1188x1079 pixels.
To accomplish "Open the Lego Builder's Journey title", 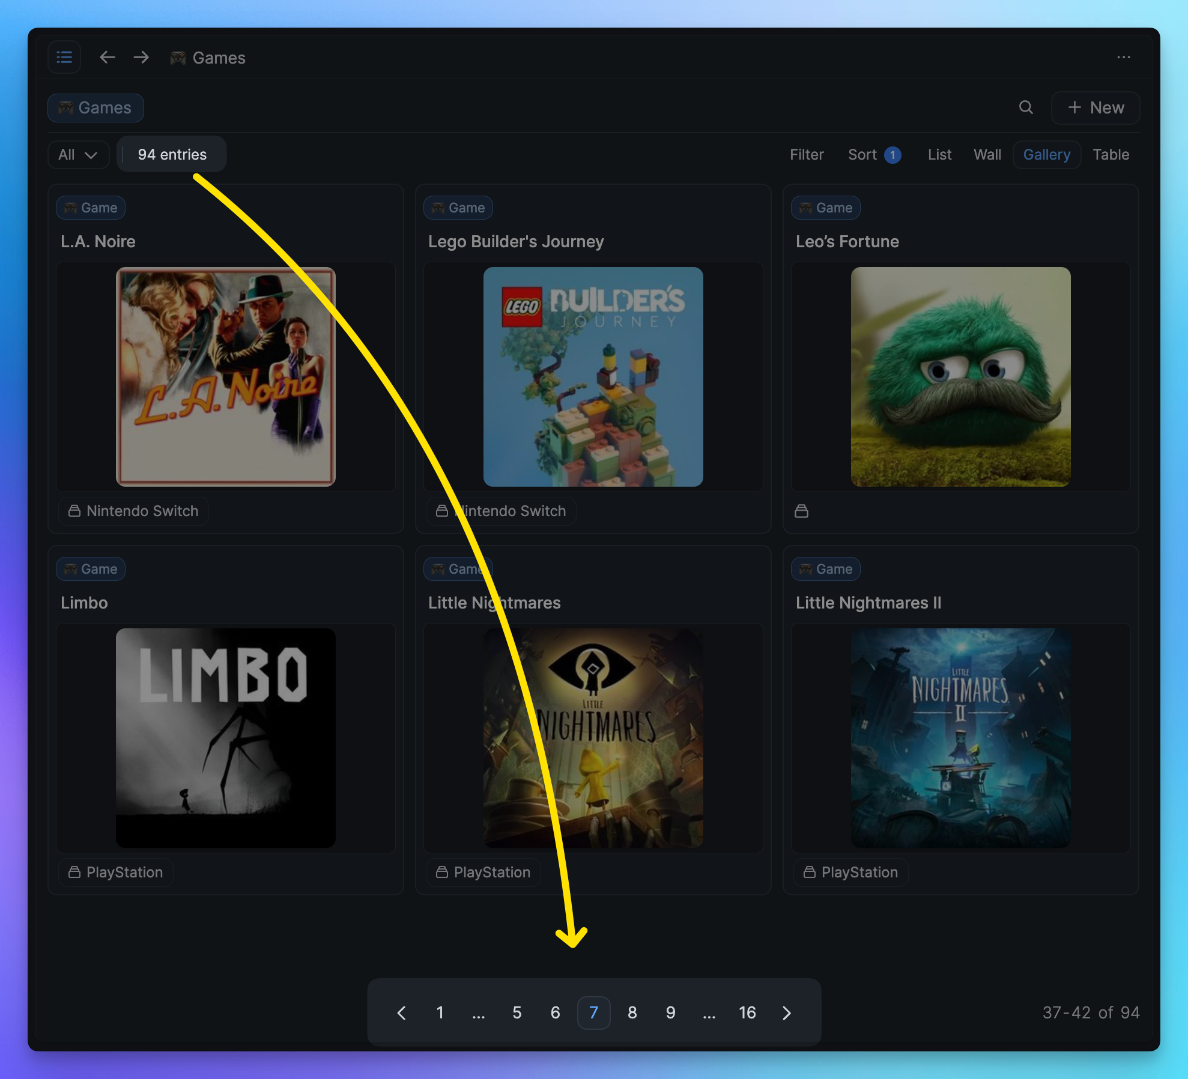I will [x=516, y=241].
